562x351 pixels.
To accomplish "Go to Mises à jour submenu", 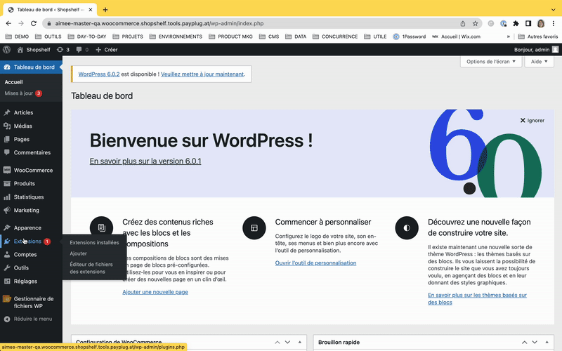I will tap(23, 93).
